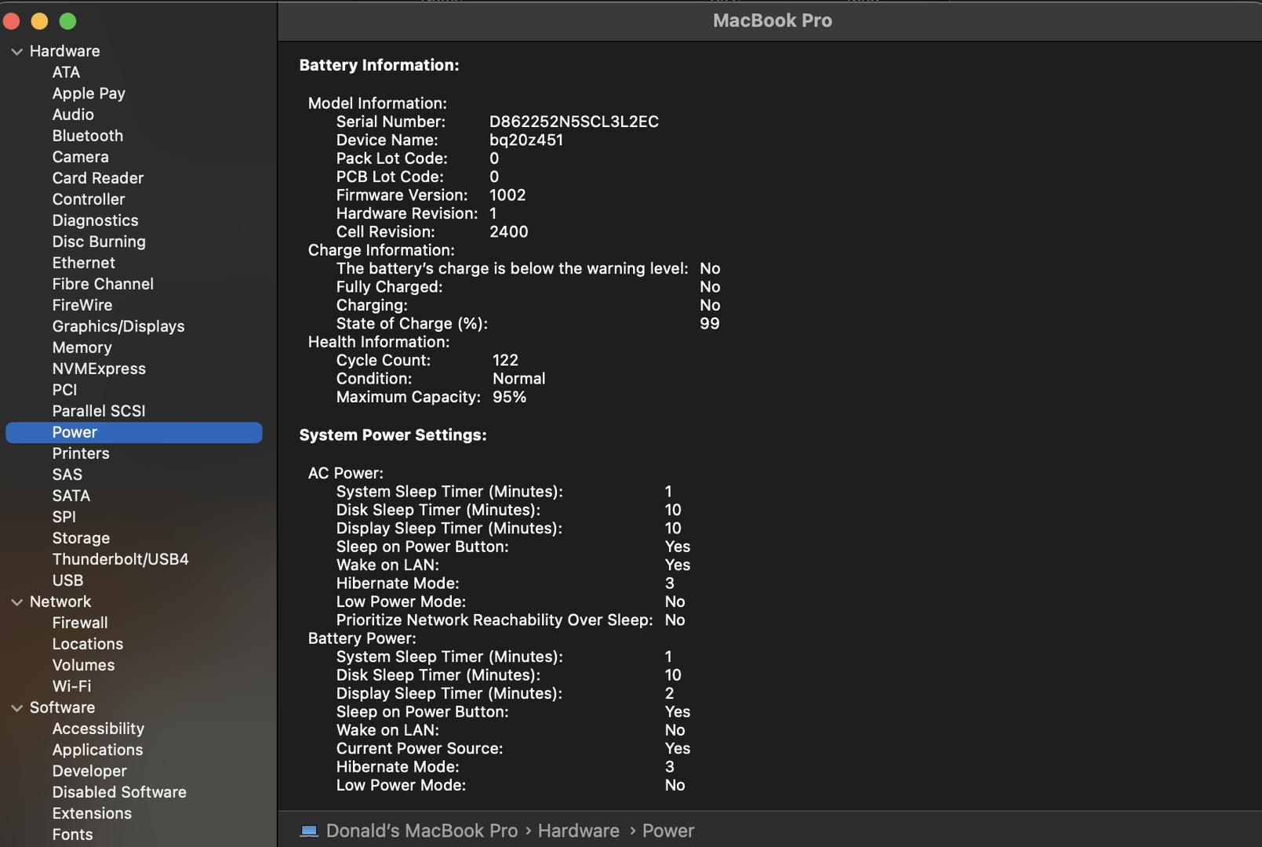The width and height of the screenshot is (1262, 847).
Task: Click the Condition value Normal
Action: [518, 378]
